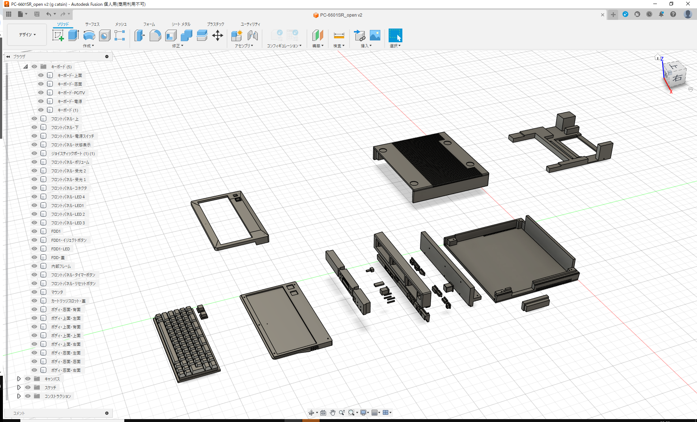Image resolution: width=697 pixels, height=422 pixels.
Task: Switch to the サーフェス ribbon tab
Action: (x=92, y=24)
